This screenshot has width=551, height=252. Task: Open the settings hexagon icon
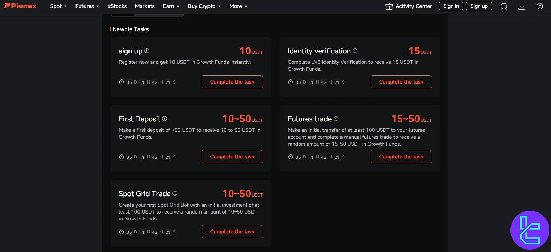coord(540,6)
